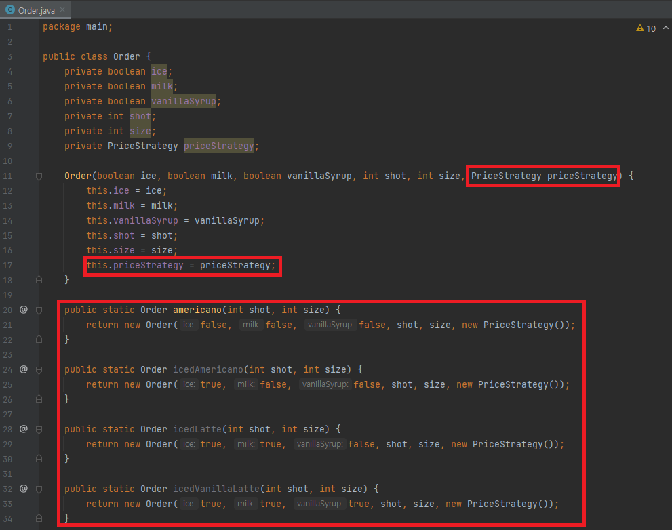Click line number 11 in the gutter

tap(7, 176)
